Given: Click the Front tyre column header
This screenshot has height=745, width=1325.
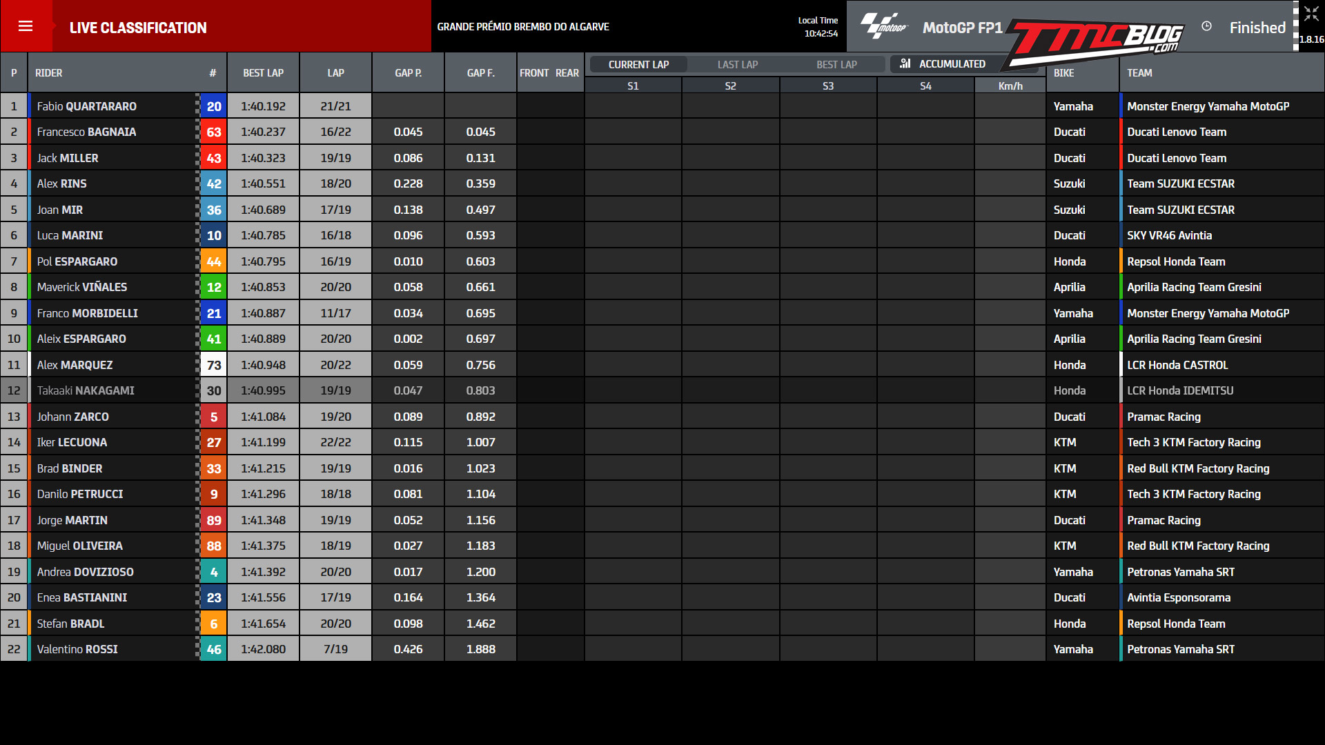Looking at the screenshot, I should (x=534, y=72).
